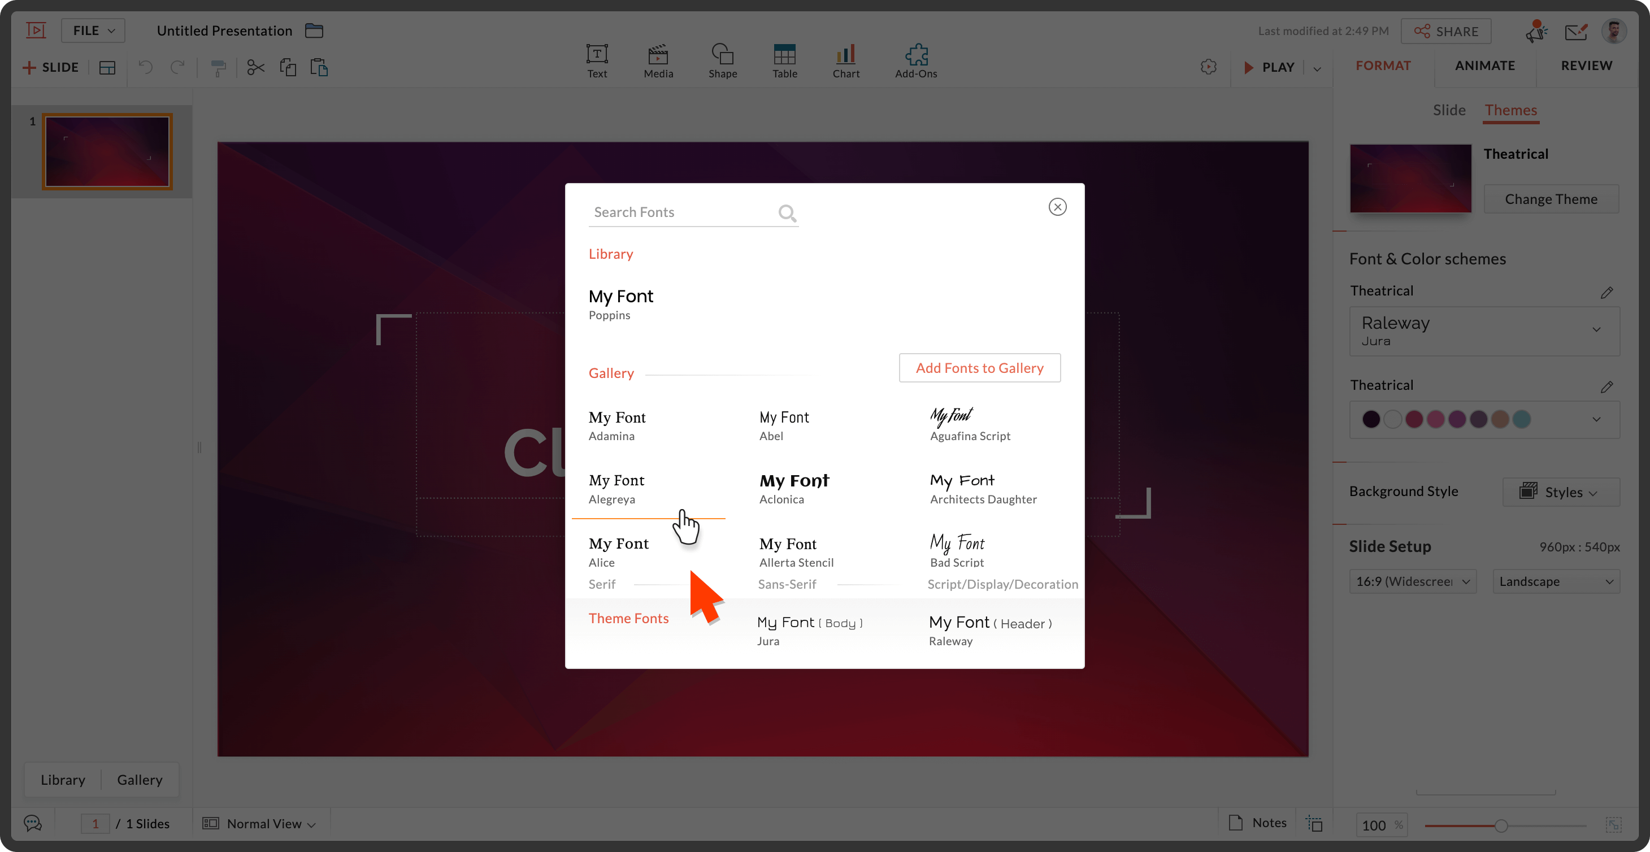Click the Change Theme button
This screenshot has width=1650, height=852.
1551,199
